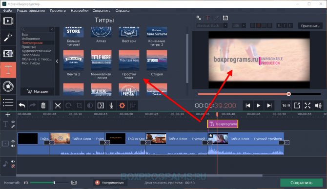Click the green Сохранить button
This screenshot has width=327, height=189.
[x=301, y=183]
